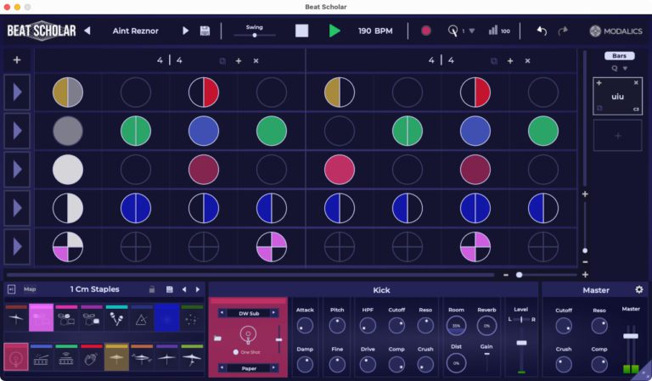The width and height of the screenshot is (652, 381).
Task: Select the snare with stick pad, blue stripe
Action: [x=41, y=357]
